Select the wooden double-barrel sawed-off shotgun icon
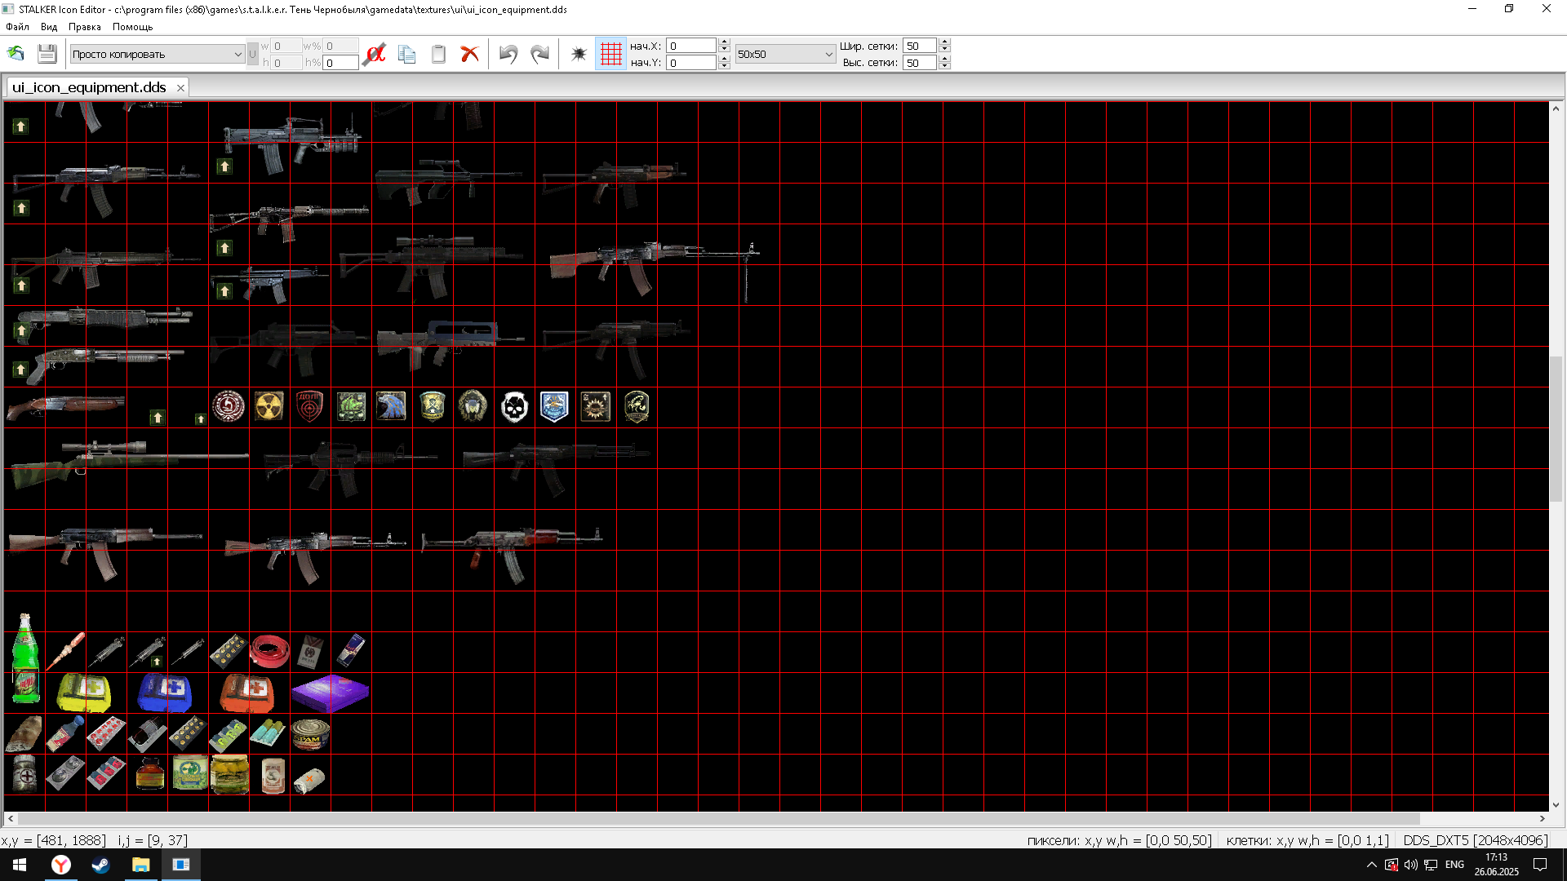The image size is (1567, 881). point(65,407)
